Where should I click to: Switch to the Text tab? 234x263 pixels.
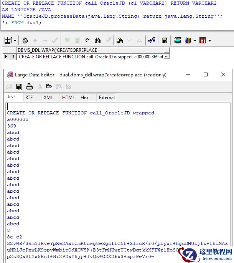tap(11, 97)
